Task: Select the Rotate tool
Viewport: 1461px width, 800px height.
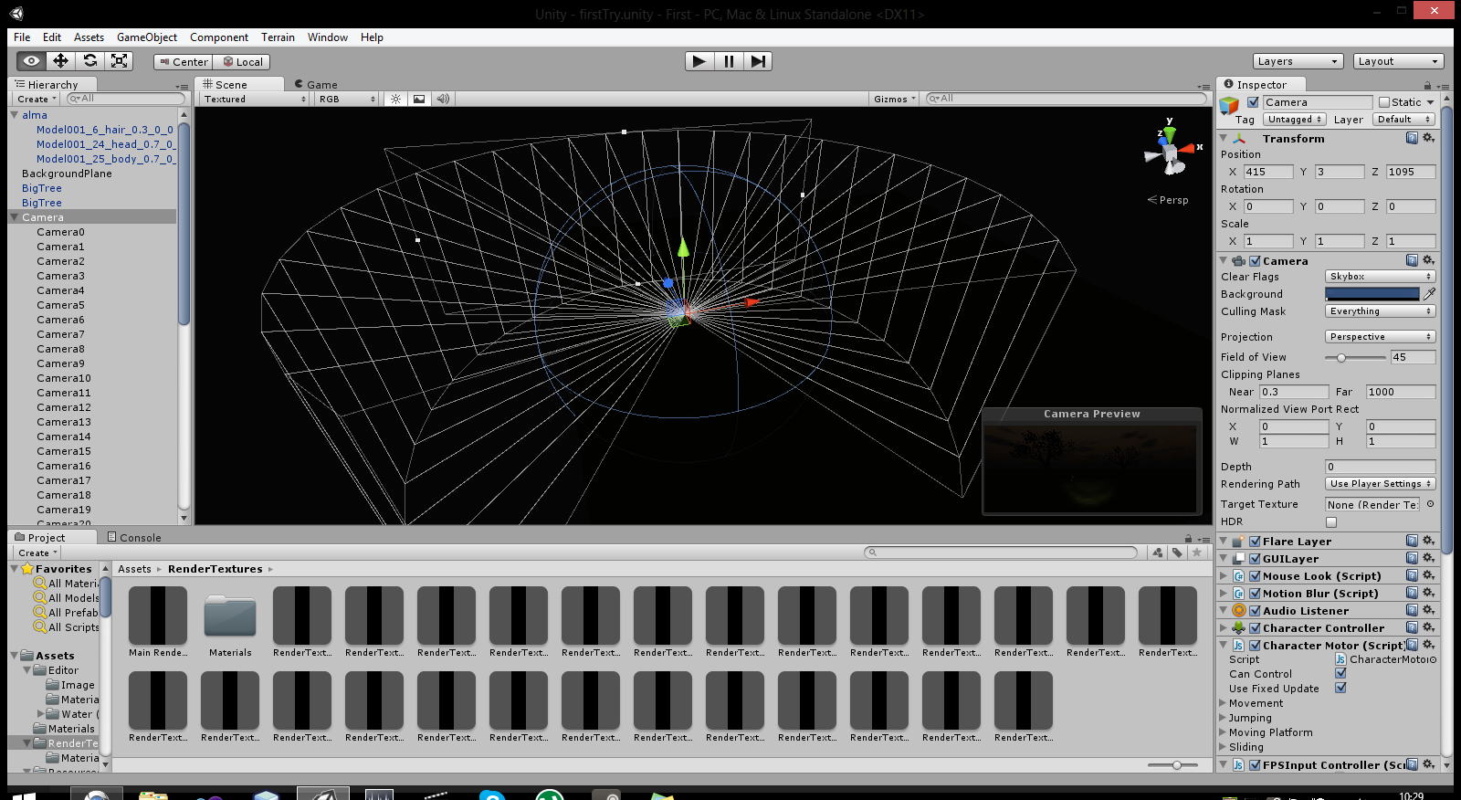Action: 89,61
